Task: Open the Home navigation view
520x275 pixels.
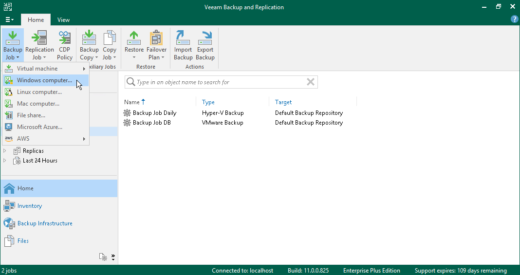Action: click(x=59, y=188)
